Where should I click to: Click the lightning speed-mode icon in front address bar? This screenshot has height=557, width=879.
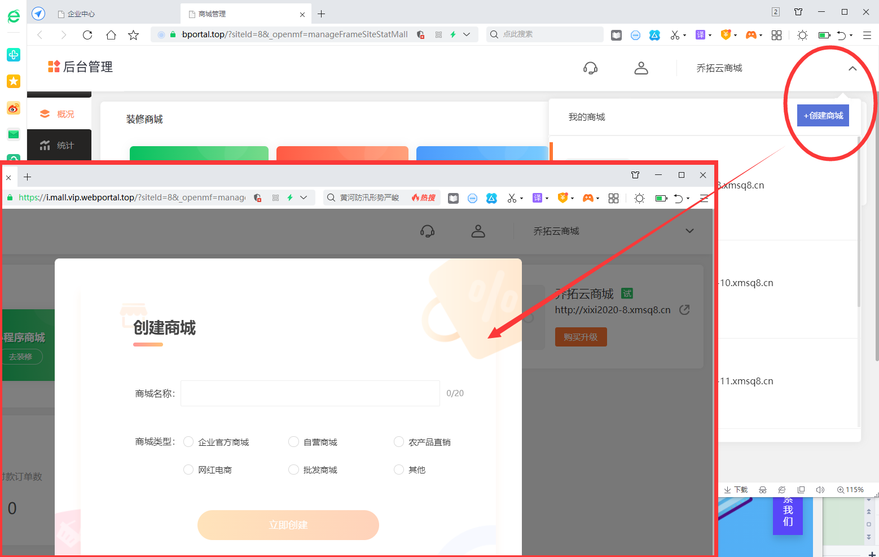click(x=290, y=198)
